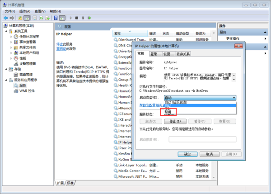Switch to the 扩展 view tab

[61, 183]
